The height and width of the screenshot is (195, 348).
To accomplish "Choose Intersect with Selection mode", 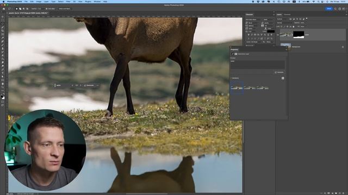I will coord(27,9).
